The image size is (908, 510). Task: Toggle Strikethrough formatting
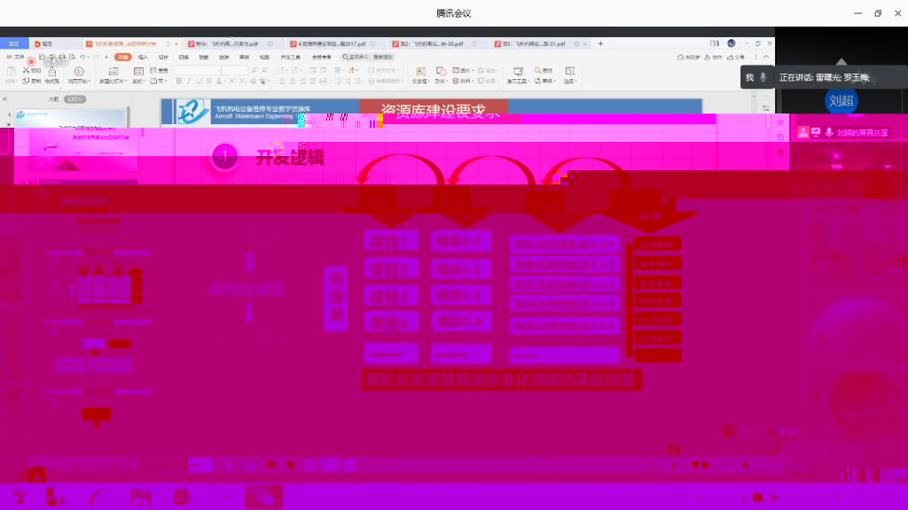209,81
